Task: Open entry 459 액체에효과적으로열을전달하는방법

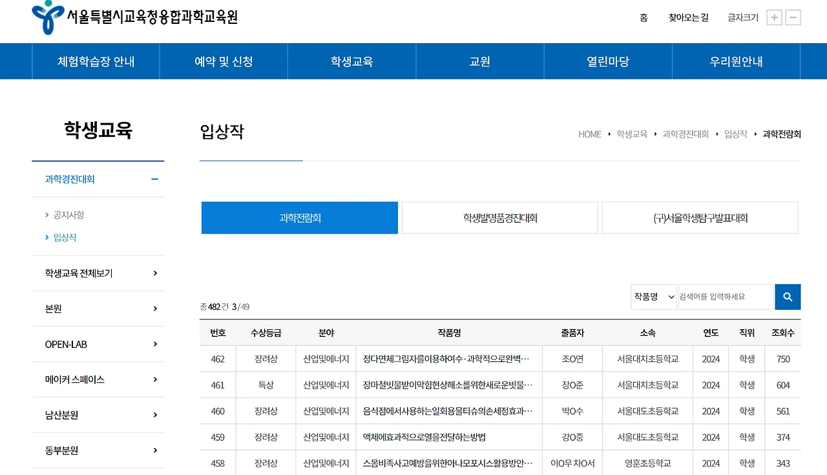Action: pos(424,438)
